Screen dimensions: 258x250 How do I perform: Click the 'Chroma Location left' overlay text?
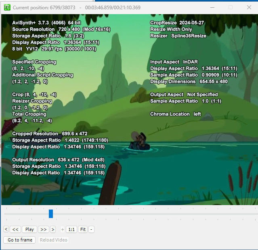pos(176,114)
